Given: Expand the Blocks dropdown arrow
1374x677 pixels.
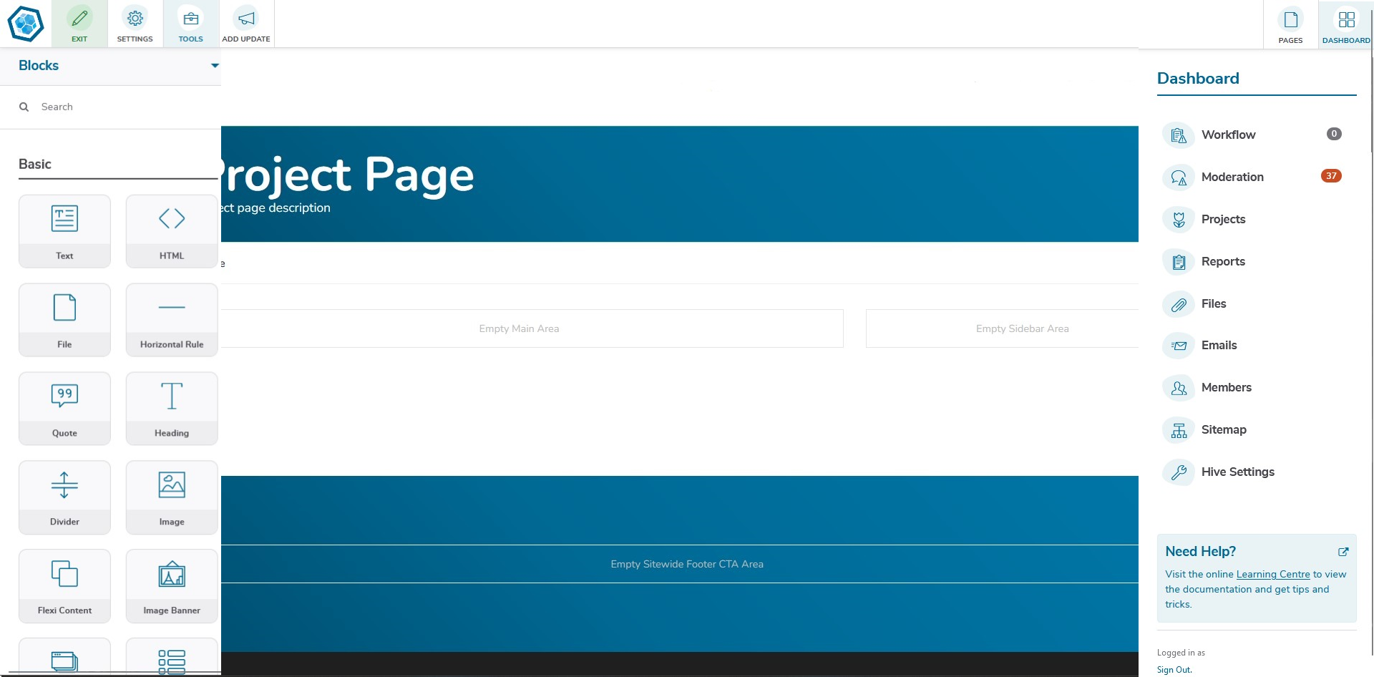Looking at the screenshot, I should point(215,66).
